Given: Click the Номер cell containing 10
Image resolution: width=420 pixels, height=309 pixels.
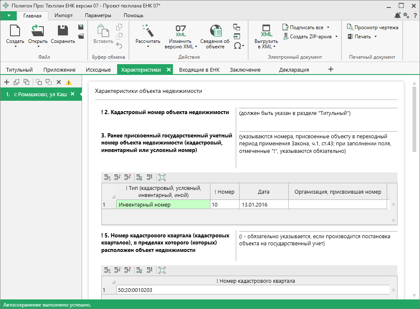Looking at the screenshot, I should pyautogui.click(x=224, y=204).
